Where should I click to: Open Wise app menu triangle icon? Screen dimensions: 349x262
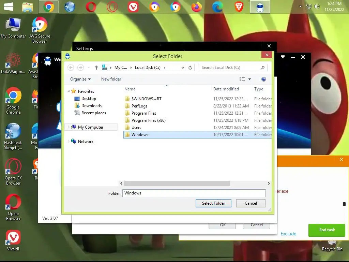coord(283,57)
